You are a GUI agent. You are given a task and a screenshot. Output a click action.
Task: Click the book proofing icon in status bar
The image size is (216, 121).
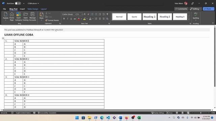12,113
